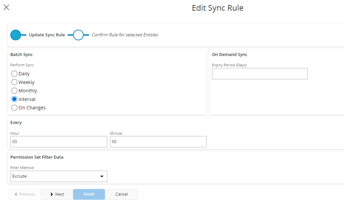Screen dimensions: 344x200
Task: Choose On Changes sync option
Action: click(14, 108)
